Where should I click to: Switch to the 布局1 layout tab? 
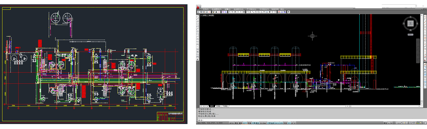[218, 106]
